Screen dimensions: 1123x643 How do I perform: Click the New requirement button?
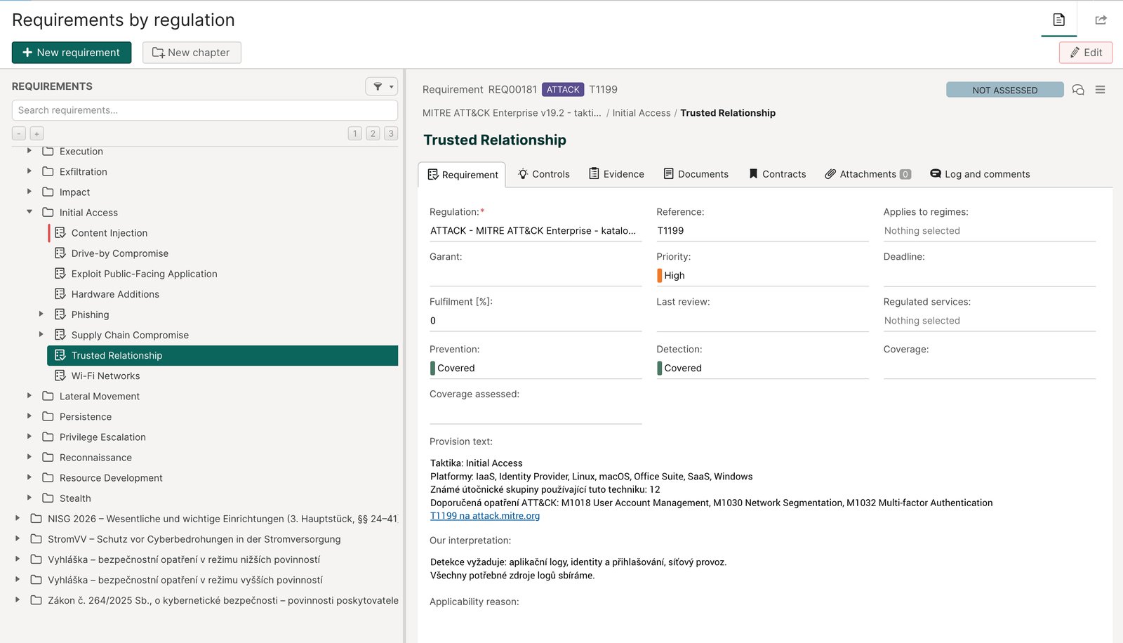(x=72, y=53)
